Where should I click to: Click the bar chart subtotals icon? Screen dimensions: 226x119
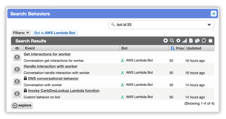pyautogui.click(x=185, y=40)
